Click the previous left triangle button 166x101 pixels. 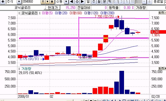[x=71, y=2]
